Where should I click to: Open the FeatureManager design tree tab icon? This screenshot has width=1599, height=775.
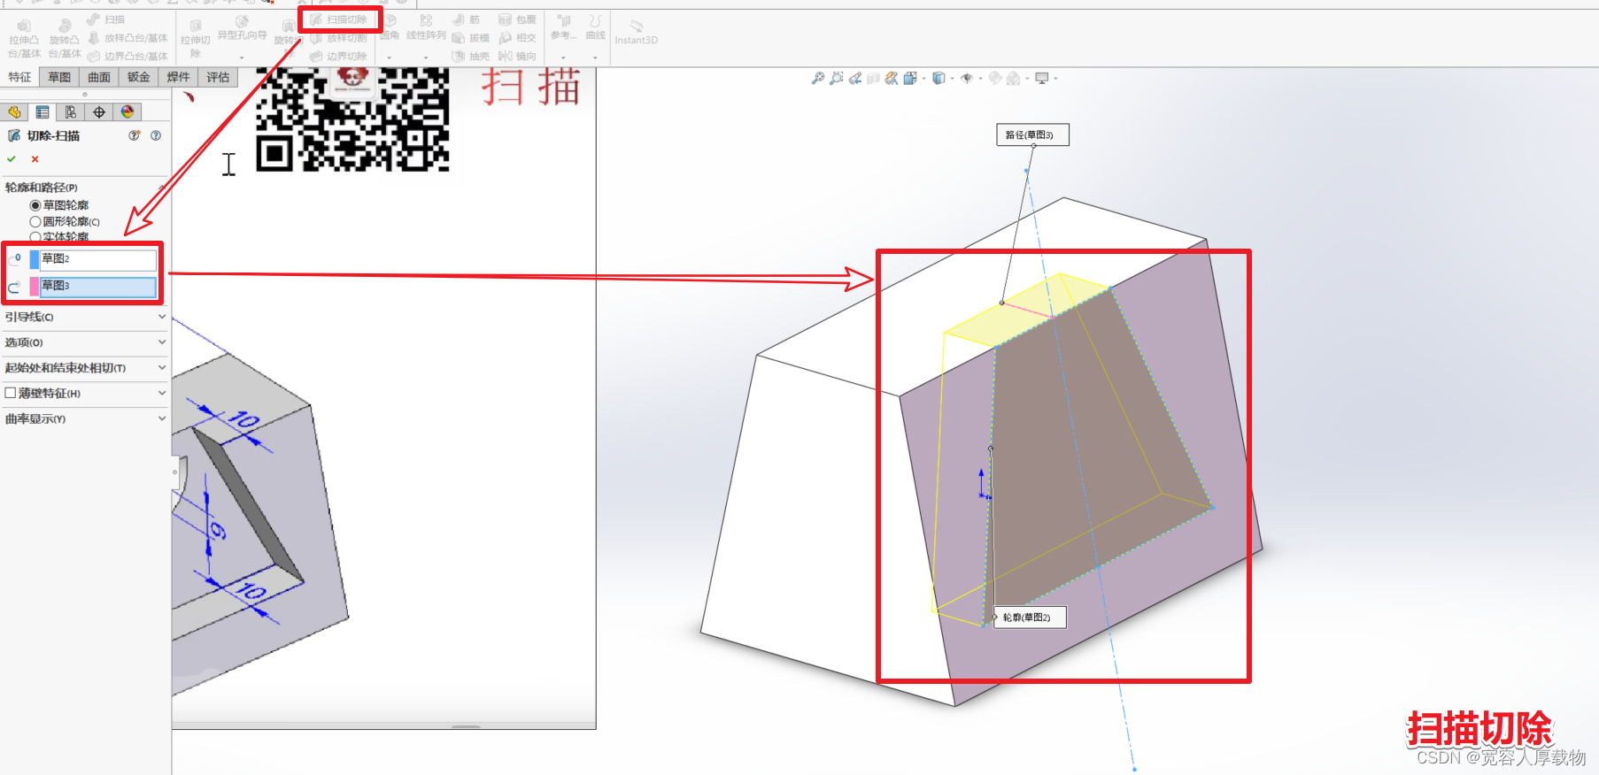[x=14, y=112]
